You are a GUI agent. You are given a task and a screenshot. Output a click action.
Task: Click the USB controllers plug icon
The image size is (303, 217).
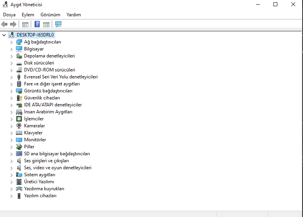point(19,77)
